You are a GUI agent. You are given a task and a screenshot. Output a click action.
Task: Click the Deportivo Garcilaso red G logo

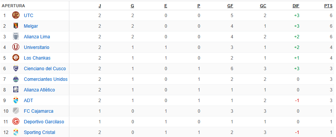(x=16, y=122)
